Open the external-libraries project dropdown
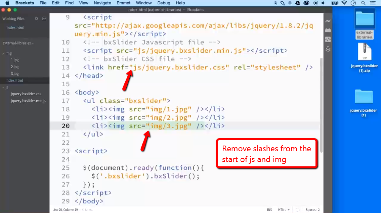This screenshot has height=213, width=381. pos(18,43)
